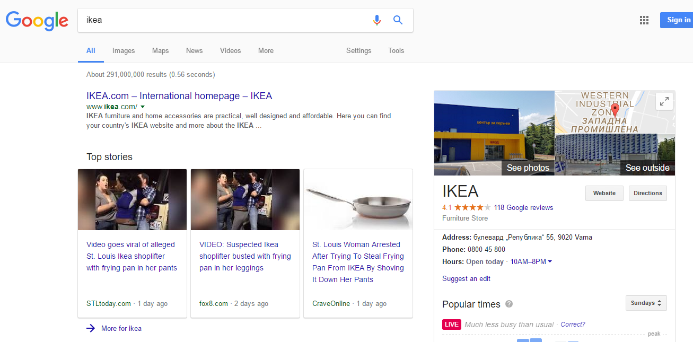Switch to the News tab
The width and height of the screenshot is (693, 342).
(x=194, y=51)
